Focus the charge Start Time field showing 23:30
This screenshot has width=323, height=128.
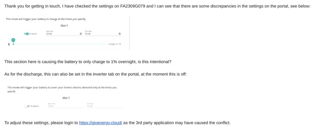click(62, 34)
